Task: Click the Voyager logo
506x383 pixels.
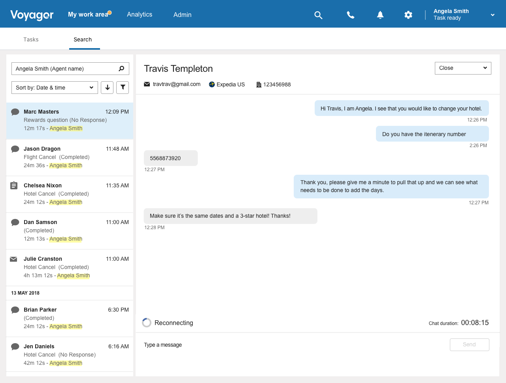Action: tap(32, 15)
